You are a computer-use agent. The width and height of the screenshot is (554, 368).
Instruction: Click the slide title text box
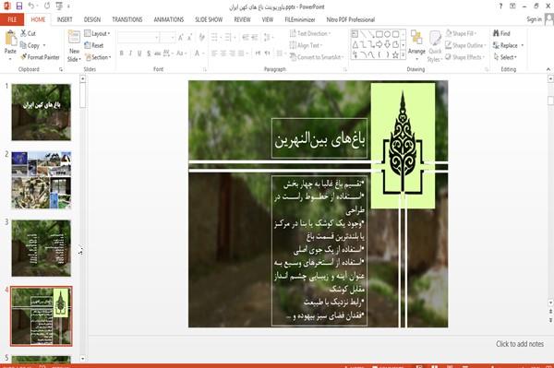point(319,138)
